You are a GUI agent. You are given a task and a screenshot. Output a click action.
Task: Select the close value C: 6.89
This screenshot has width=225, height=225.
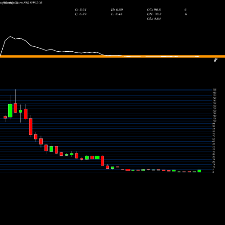pyautogui.click(x=81, y=14)
